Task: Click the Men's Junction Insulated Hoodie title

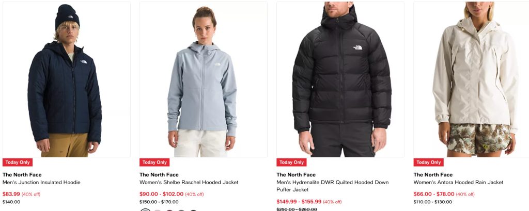Action: pos(41,182)
